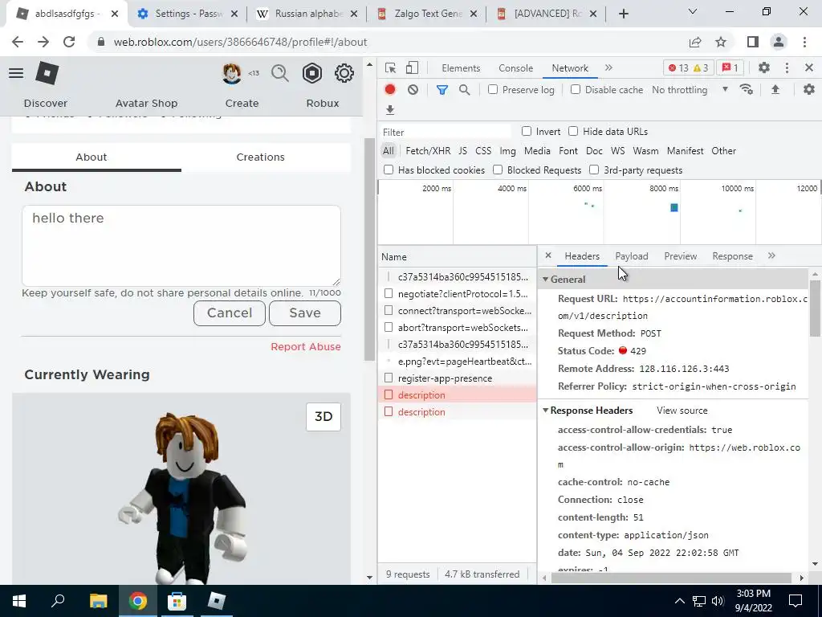The width and height of the screenshot is (822, 617).
Task: Enable Preserve log checkbox
Action: 493,90
